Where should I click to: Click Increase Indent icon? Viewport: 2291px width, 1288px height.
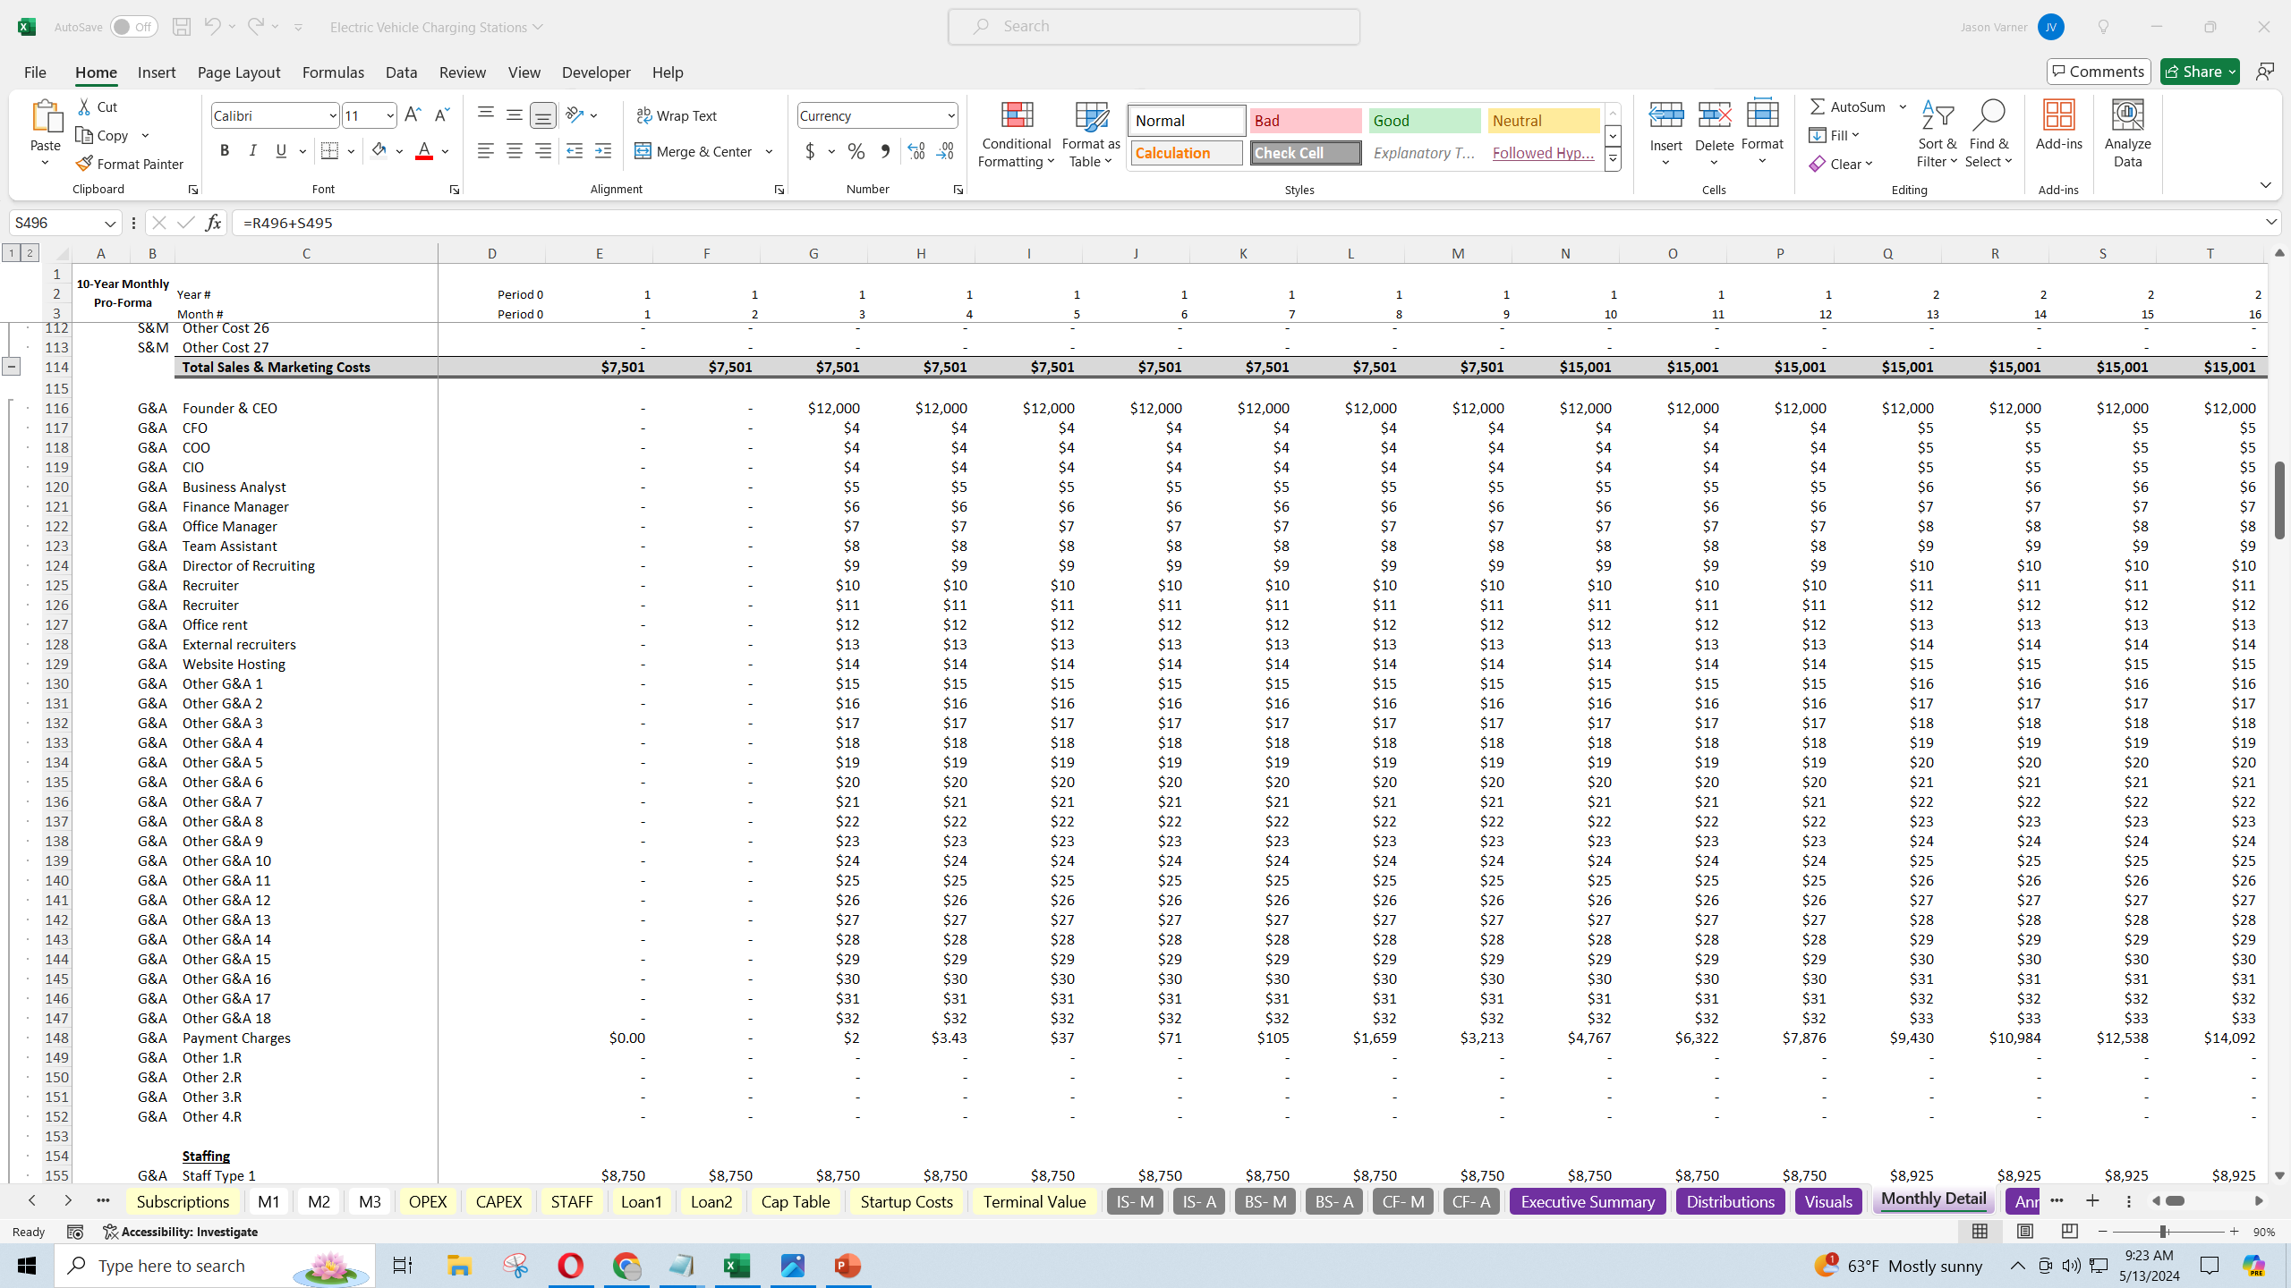point(603,151)
